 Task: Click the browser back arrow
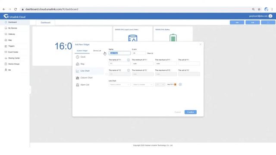pos(4,9)
